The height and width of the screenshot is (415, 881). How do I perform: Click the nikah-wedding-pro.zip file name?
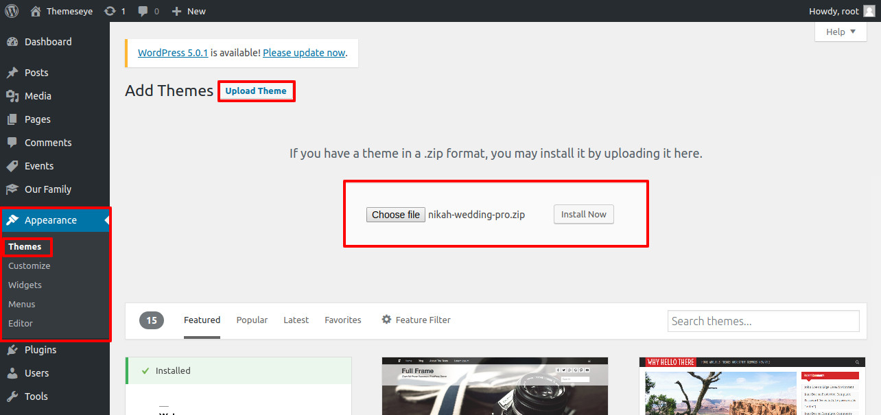pyautogui.click(x=477, y=215)
